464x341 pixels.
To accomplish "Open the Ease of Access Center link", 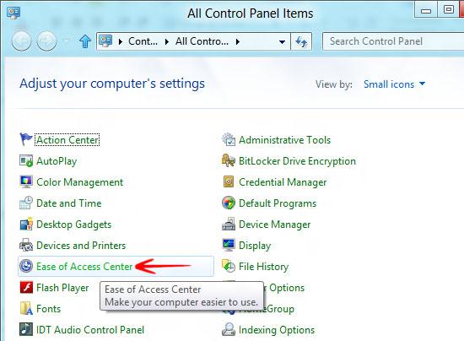I will point(84,267).
